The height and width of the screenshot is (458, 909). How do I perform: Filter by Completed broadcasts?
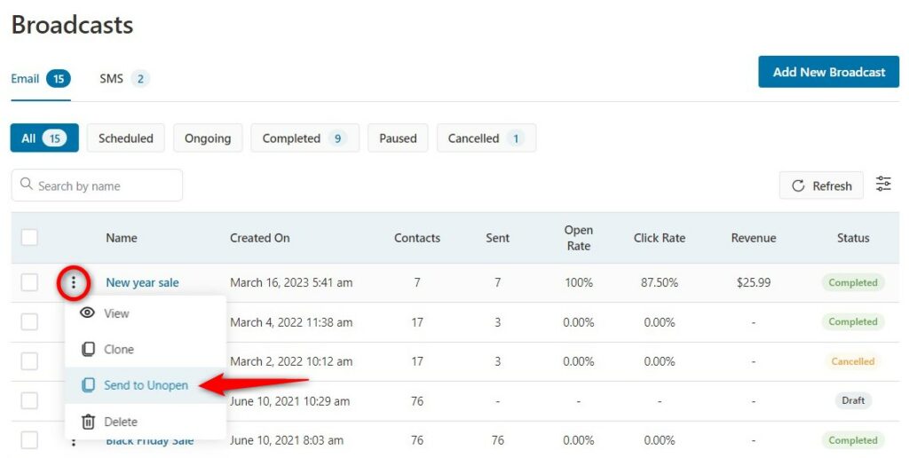(x=305, y=138)
